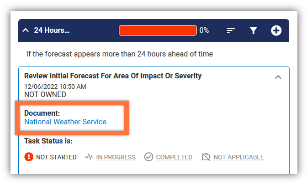Collapse the Review Initial Forecast task card
The height and width of the screenshot is (184, 307).
point(278,77)
